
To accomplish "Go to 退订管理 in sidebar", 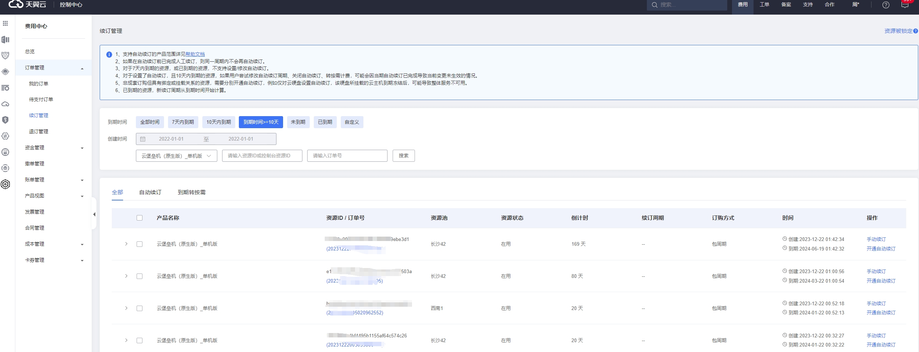I will point(39,131).
